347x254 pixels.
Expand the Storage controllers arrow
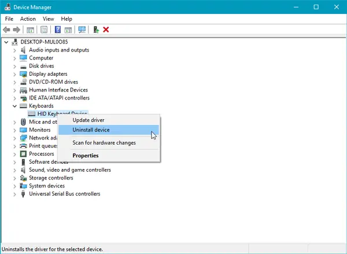tap(14, 178)
